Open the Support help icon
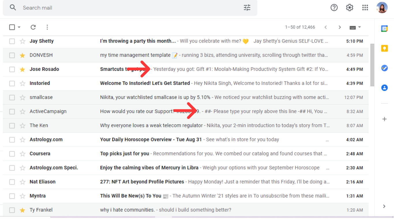 pos(334,7)
